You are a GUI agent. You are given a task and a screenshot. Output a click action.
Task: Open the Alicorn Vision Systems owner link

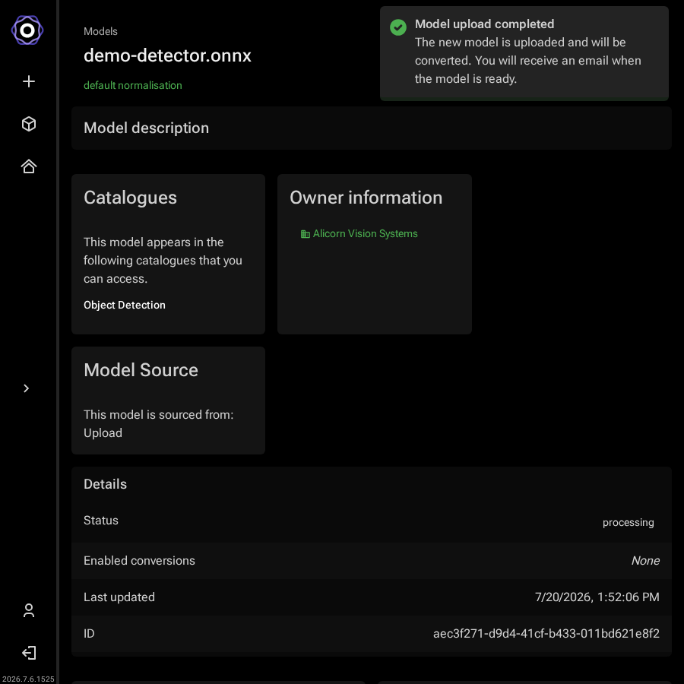(x=365, y=234)
